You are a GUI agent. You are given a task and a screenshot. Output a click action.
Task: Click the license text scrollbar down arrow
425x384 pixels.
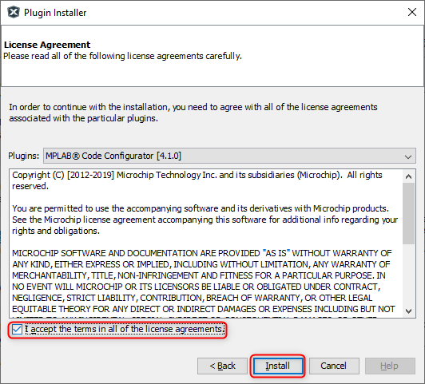408,311
